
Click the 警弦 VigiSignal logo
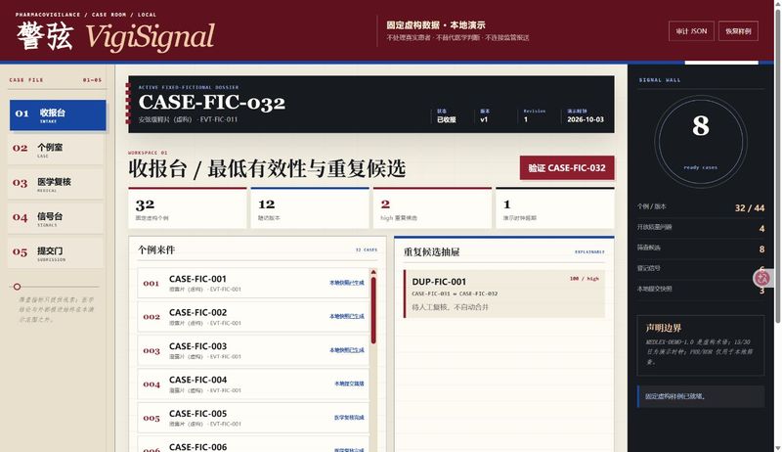[x=115, y=36]
